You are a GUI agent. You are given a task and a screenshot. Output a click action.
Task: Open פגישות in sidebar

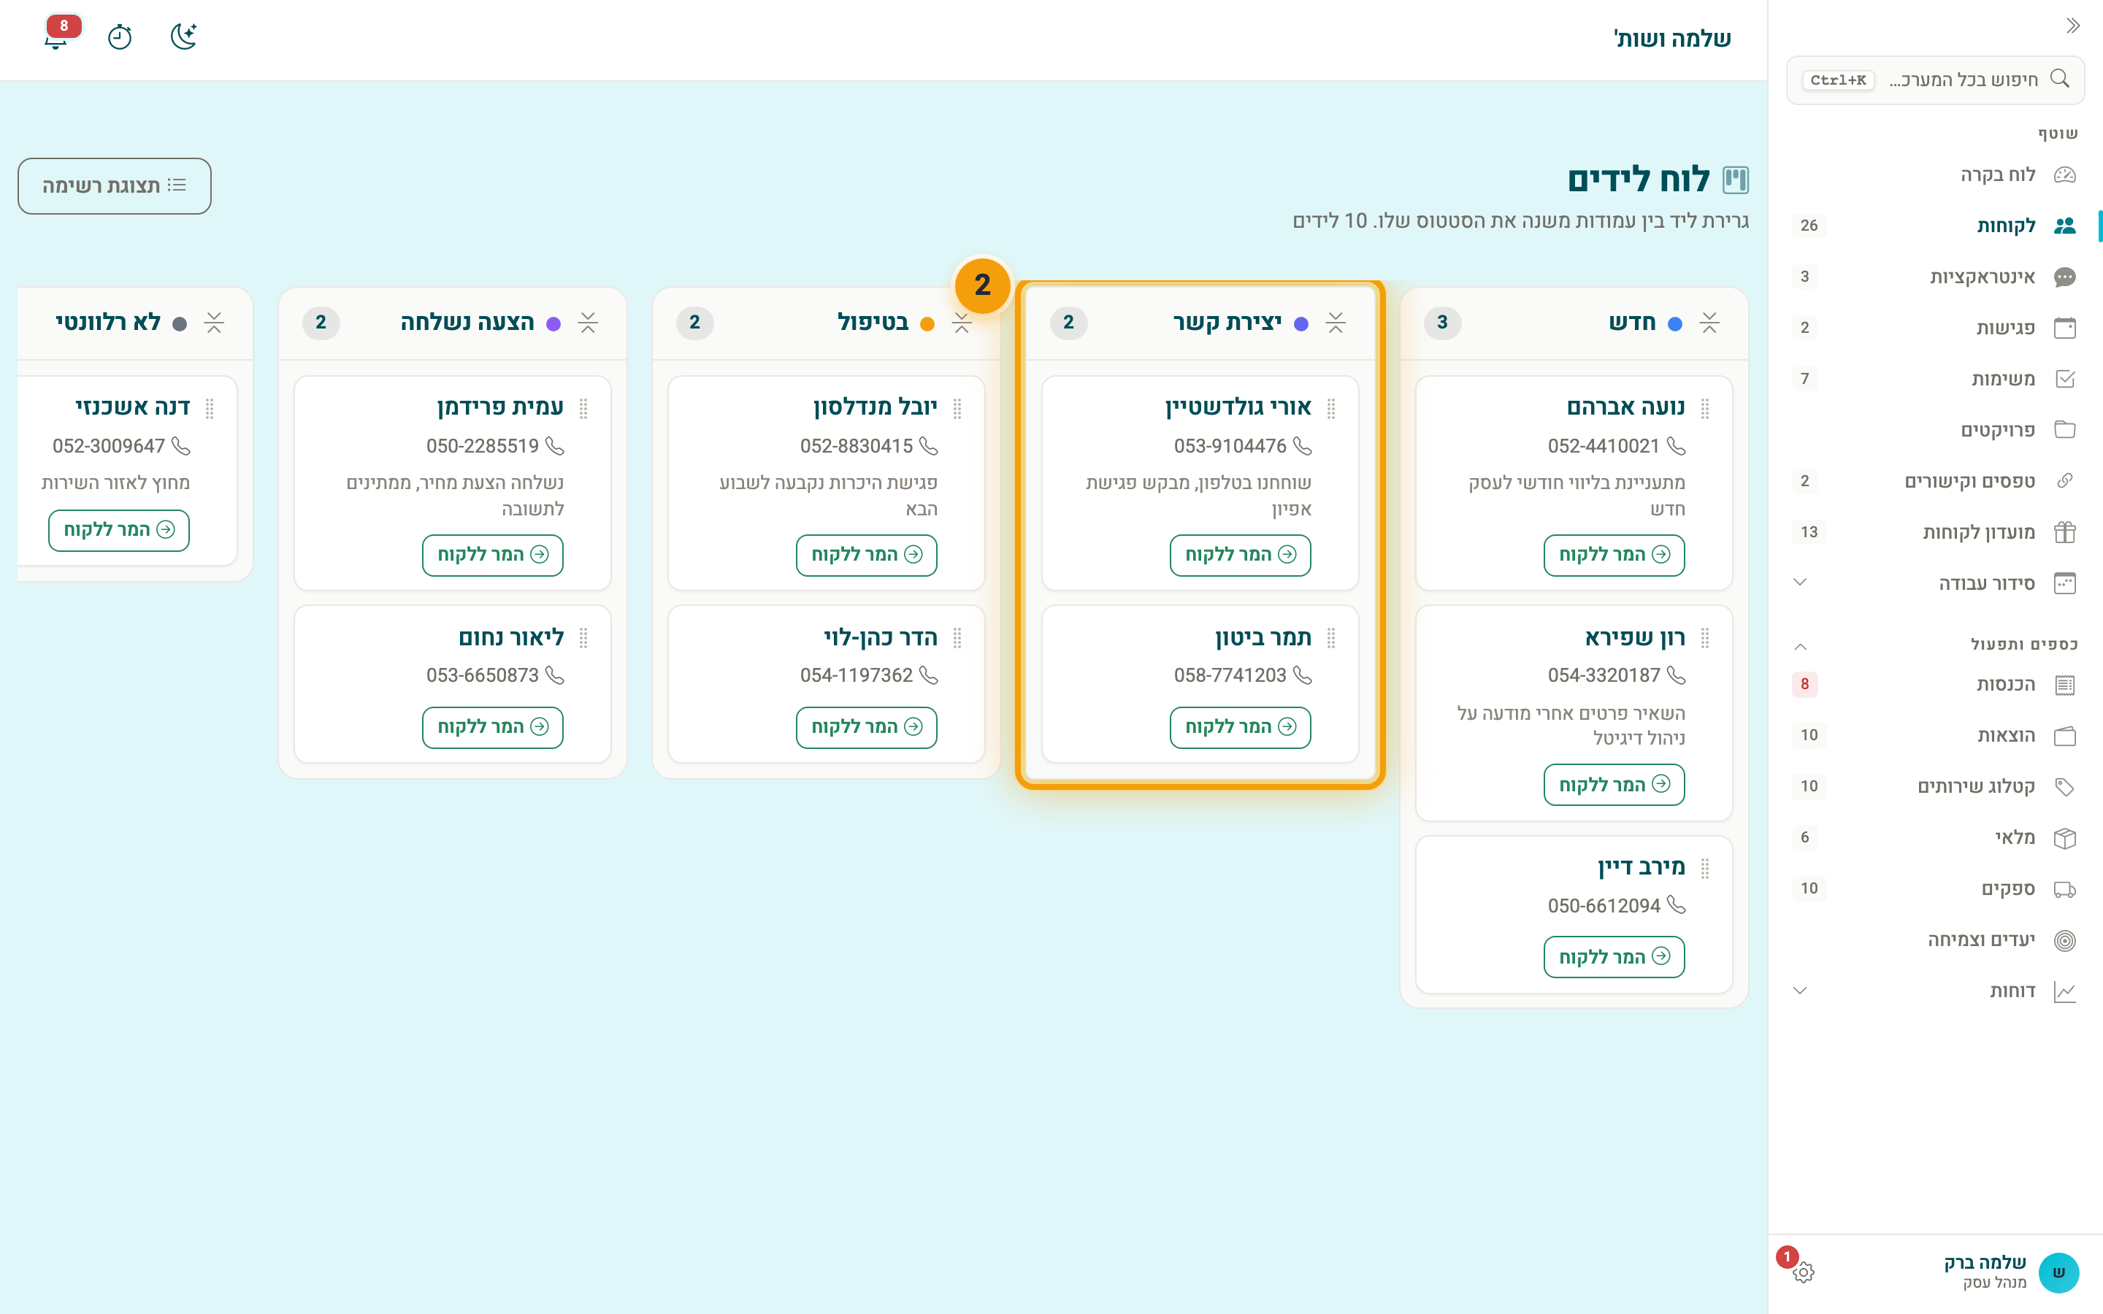[x=1935, y=328]
